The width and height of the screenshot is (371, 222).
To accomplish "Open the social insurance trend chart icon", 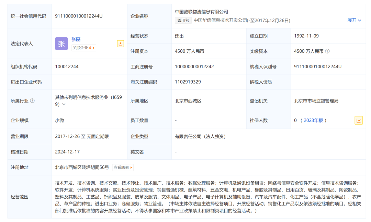I will (x=359, y=121).
